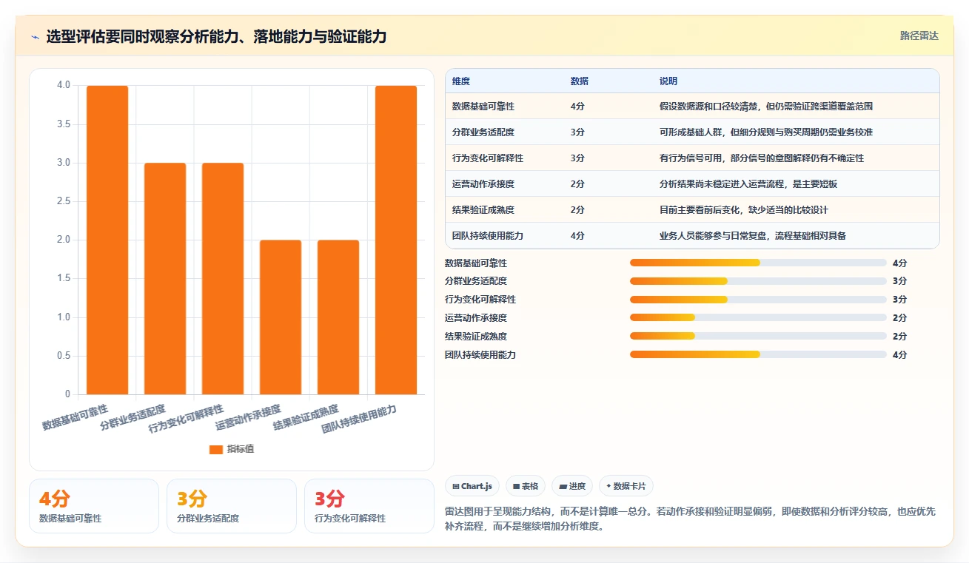The width and height of the screenshot is (969, 563).
Task: Click the 团队持续使用能力 x-axis label in chart
Action: click(359, 419)
